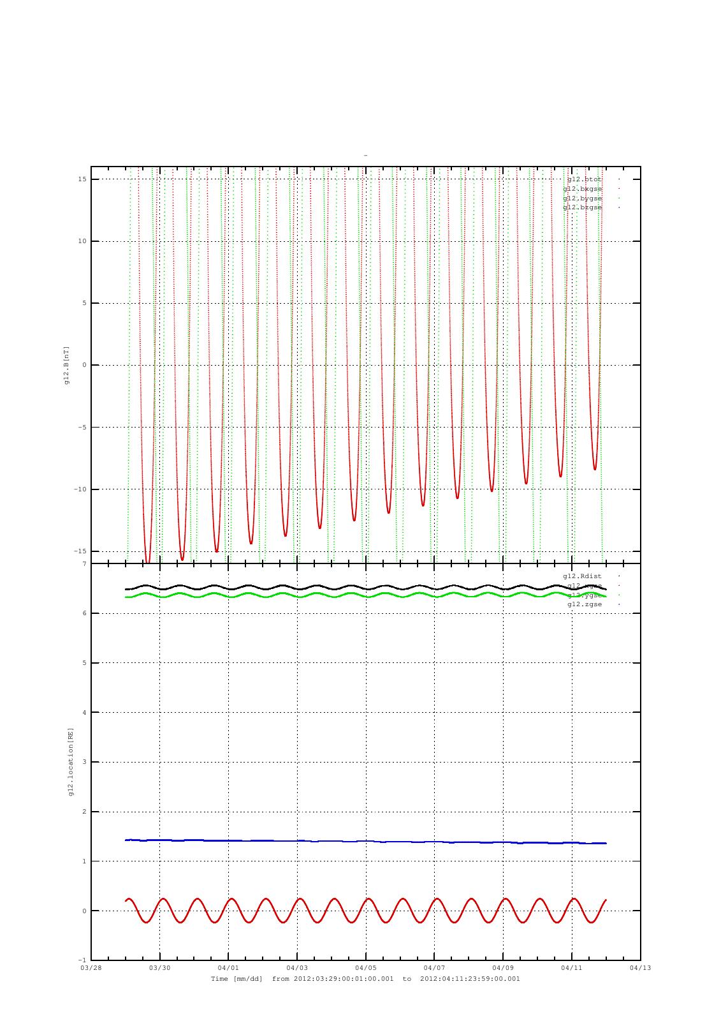Screen dimensions: 721x1021
Task: Click the g12.bzgse legend entry
Action: 583,207
